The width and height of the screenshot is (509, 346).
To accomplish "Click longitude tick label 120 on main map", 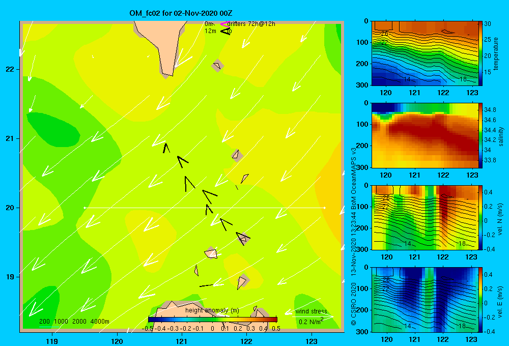I will [x=117, y=341].
